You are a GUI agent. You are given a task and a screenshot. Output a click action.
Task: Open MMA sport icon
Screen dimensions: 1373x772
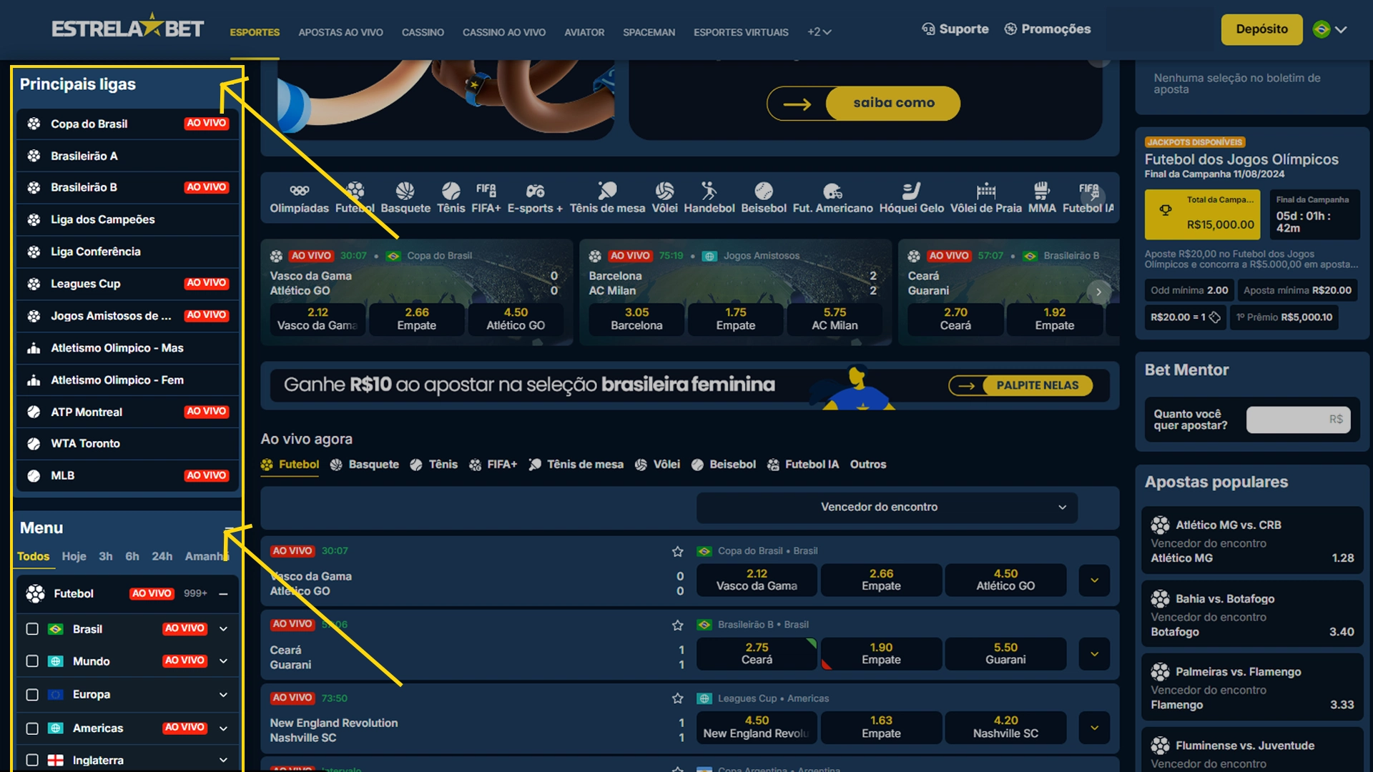point(1042,197)
